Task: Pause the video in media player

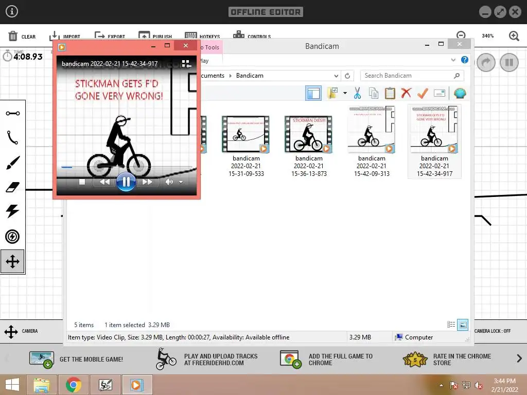Action: (126, 182)
